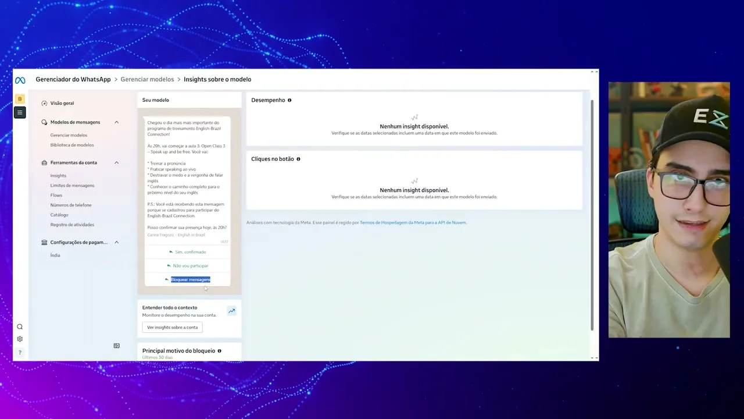Image resolution: width=744 pixels, height=419 pixels.
Task: Click the Configurações de pagamento bank icon
Action: click(x=44, y=242)
